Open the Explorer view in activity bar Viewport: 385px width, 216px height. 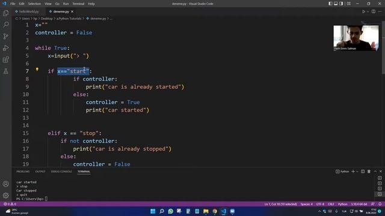click(x=5, y=13)
